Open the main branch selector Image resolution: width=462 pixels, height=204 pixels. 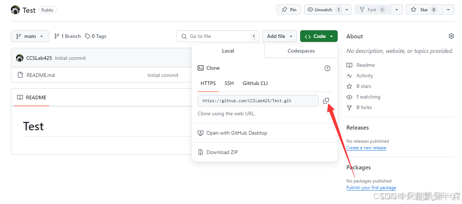[30, 36]
